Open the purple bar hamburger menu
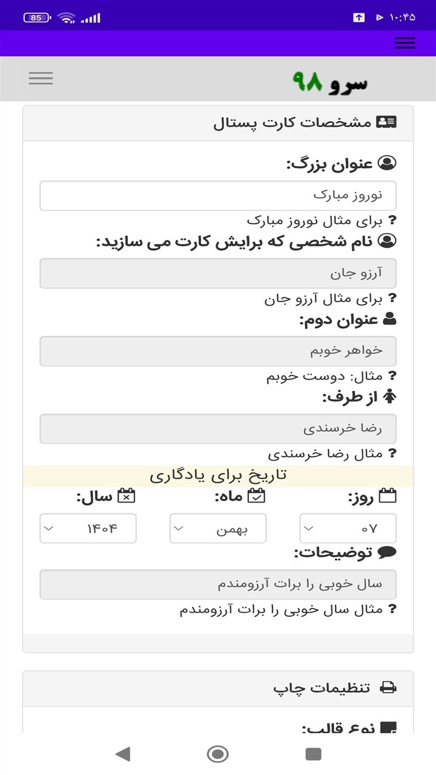Screen dimensions: 436x775 [x=405, y=43]
